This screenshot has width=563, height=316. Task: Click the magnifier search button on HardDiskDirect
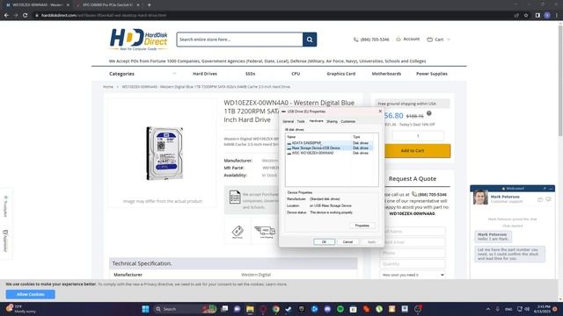pos(310,39)
